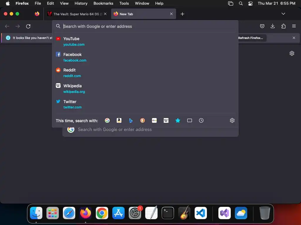Choose the Reddit suggestion

click(x=145, y=73)
